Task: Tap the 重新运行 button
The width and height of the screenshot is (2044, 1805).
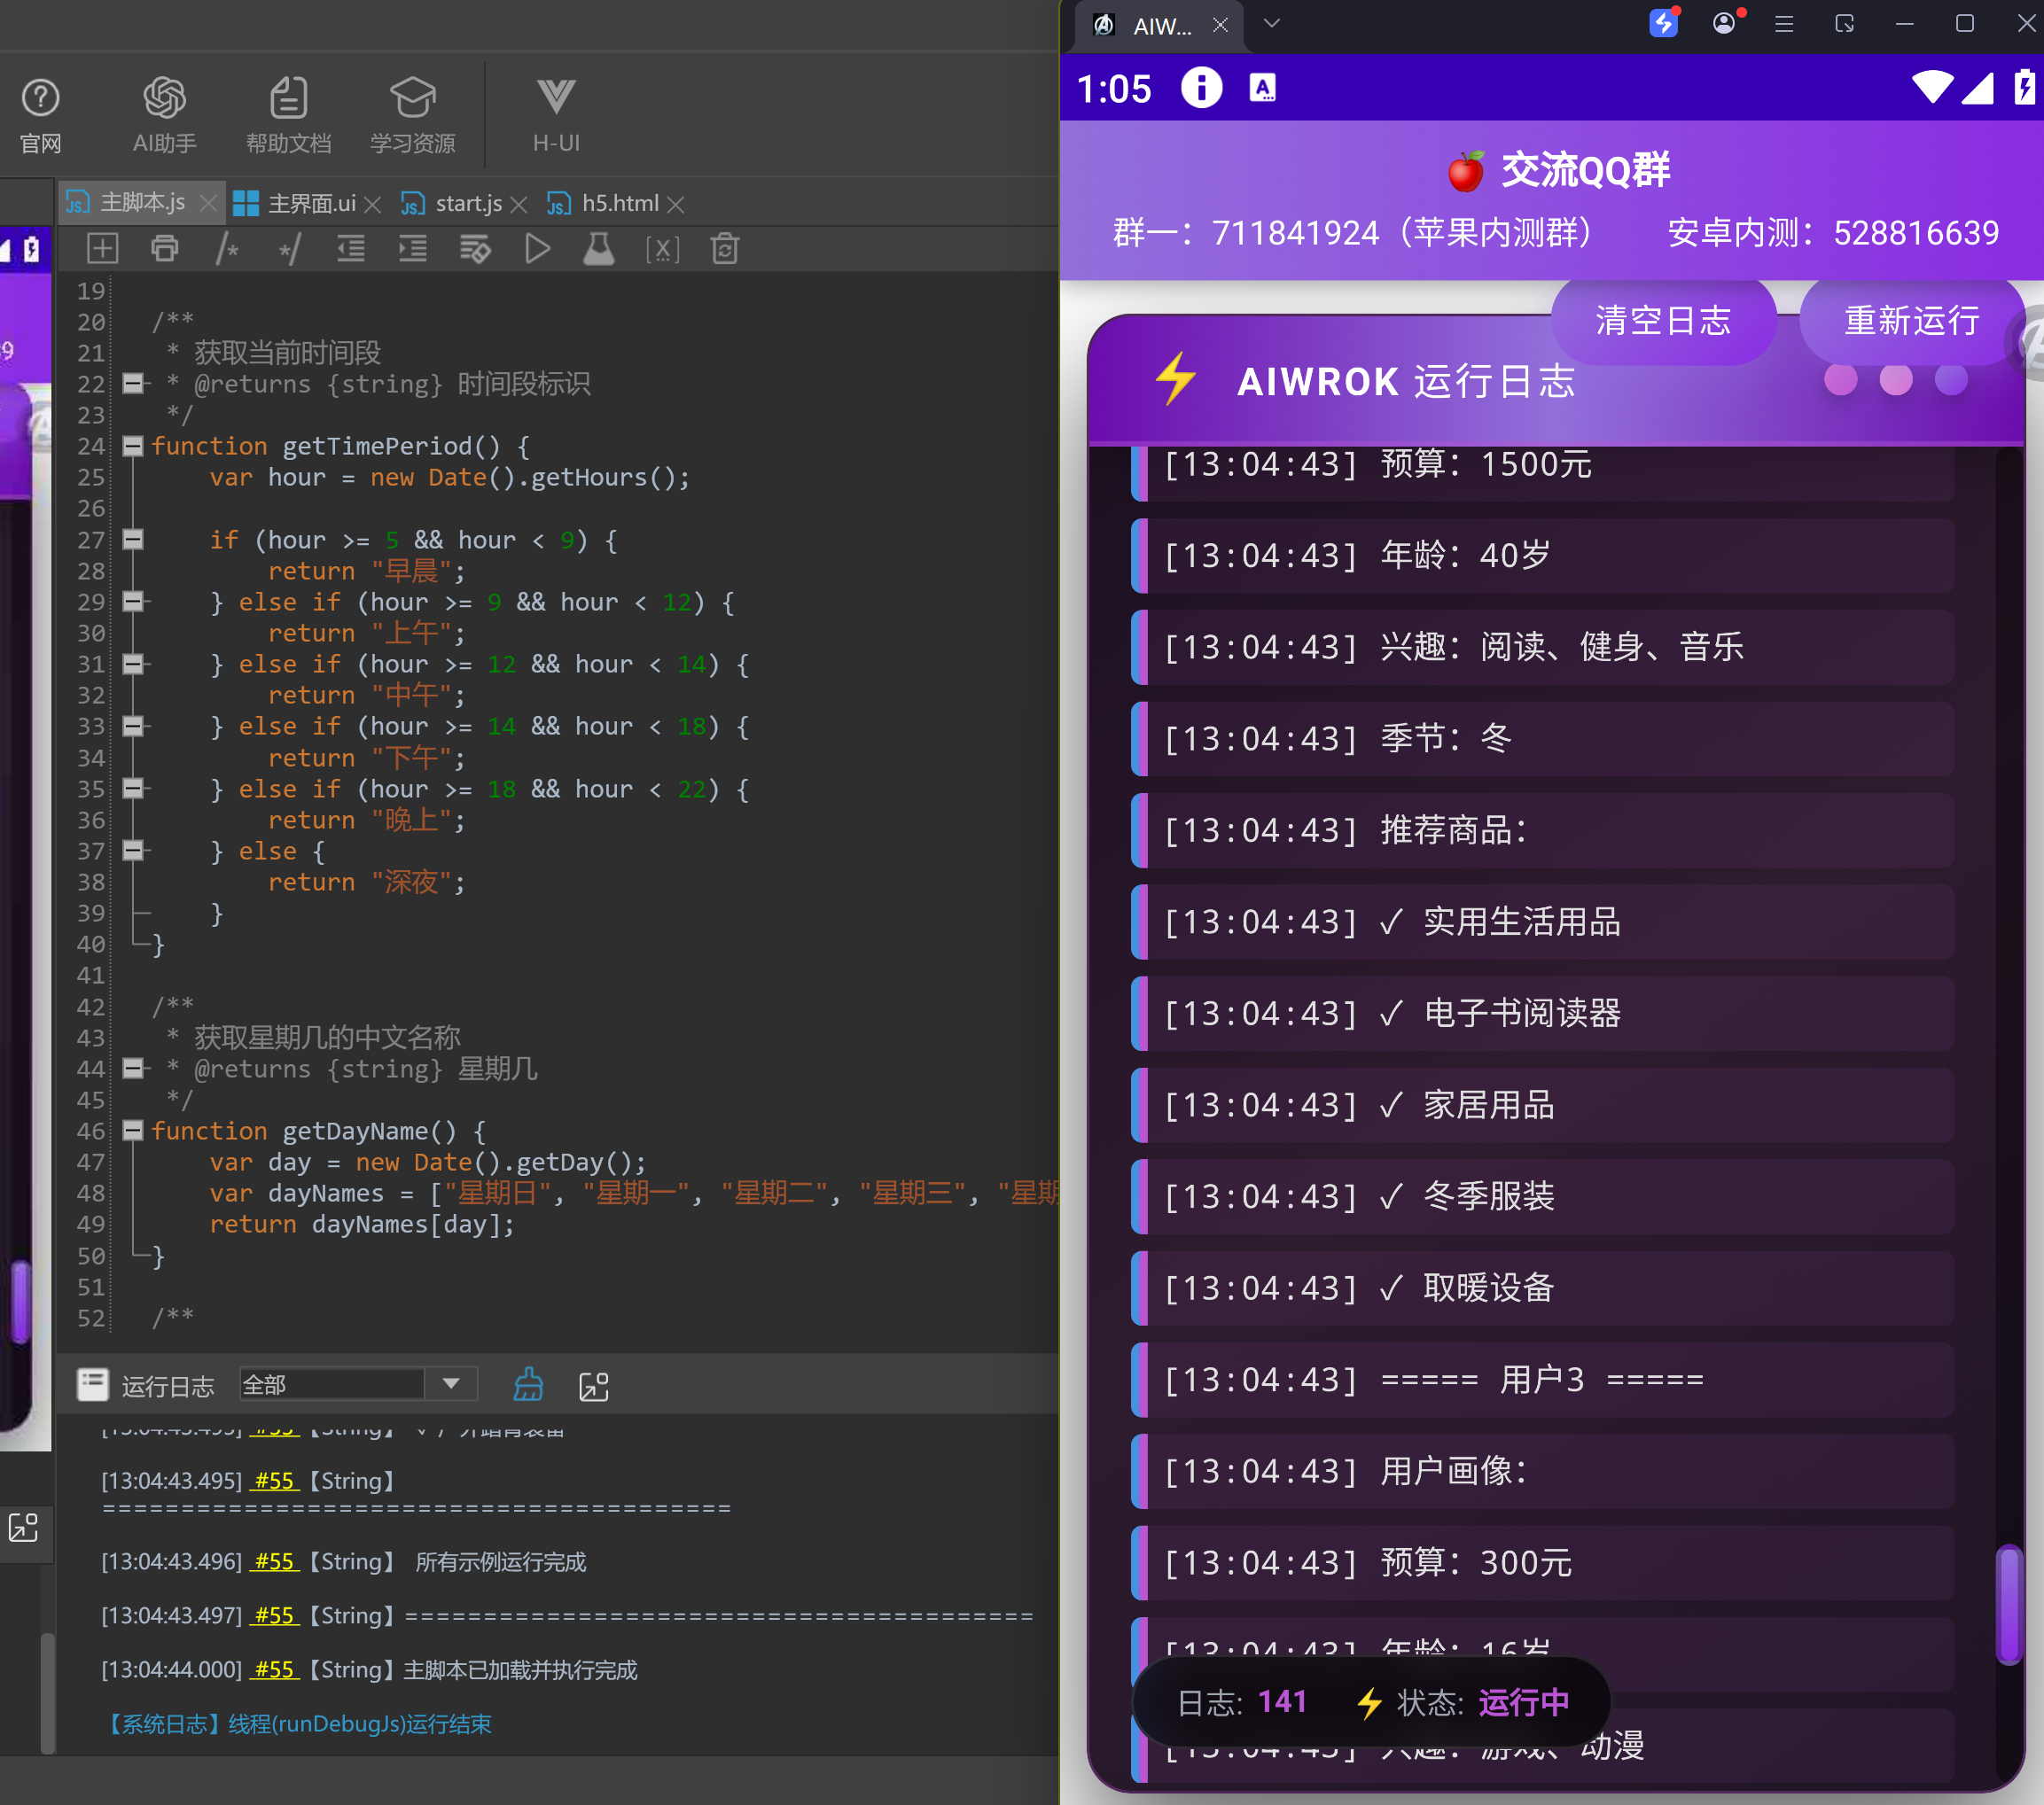Action: (1911, 320)
